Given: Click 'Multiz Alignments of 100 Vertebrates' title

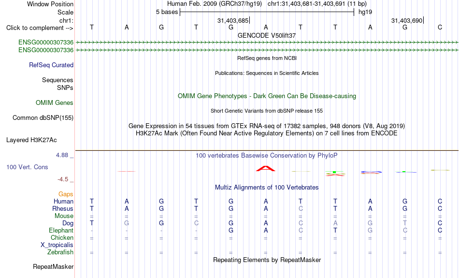Looking at the screenshot, I should point(267,188).
